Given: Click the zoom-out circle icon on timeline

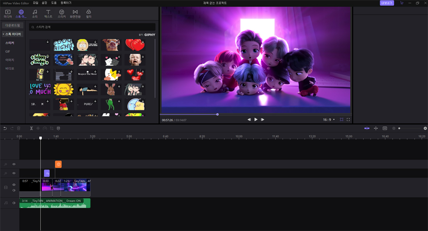Looking at the screenshot, I should 393,128.
